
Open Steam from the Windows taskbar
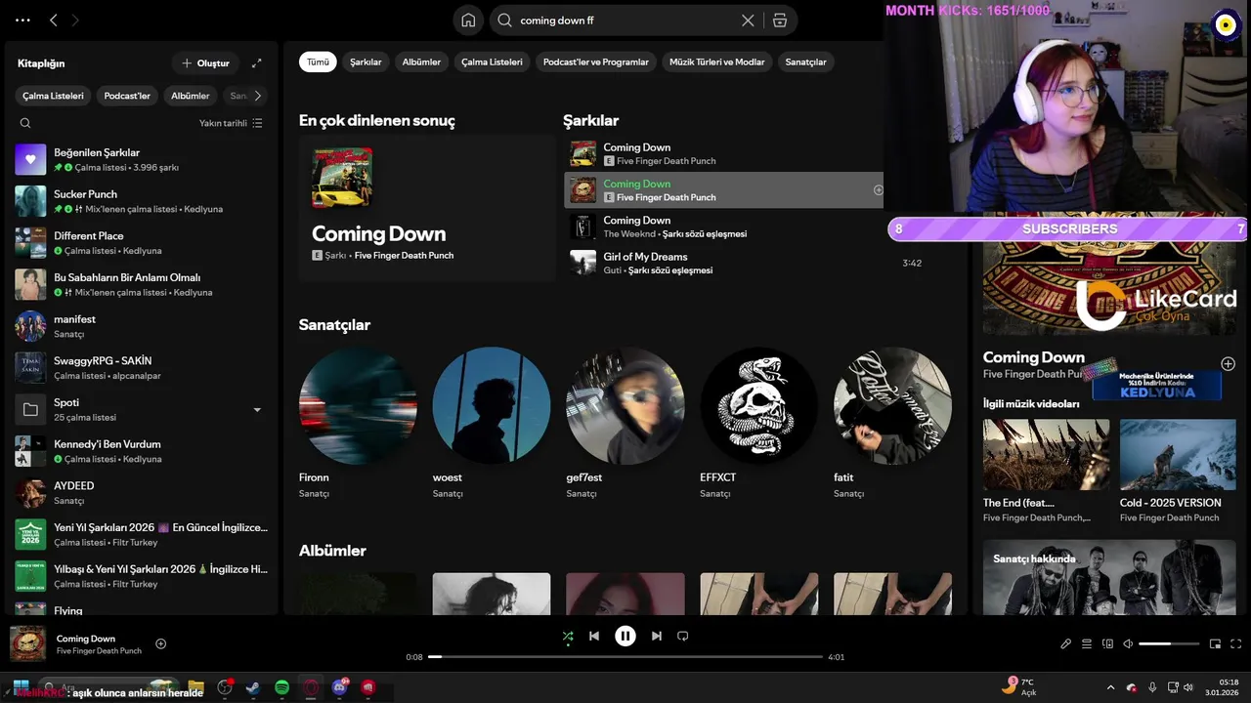pos(253,687)
